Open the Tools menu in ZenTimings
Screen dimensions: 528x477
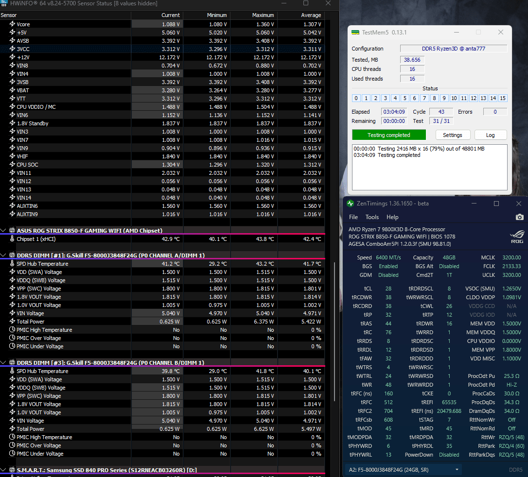(372, 217)
